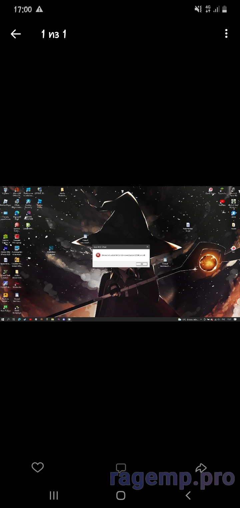Select the AutoHotkey Script file icon

tap(188, 227)
